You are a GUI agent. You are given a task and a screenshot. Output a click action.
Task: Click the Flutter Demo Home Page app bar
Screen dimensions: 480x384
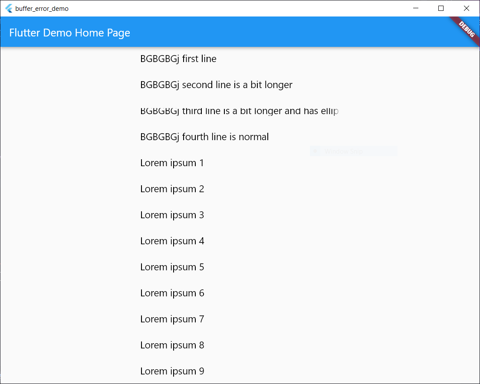pyautogui.click(x=69, y=33)
